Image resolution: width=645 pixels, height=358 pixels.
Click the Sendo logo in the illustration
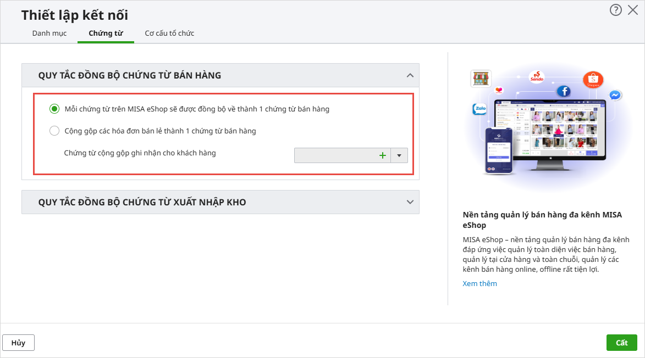pos(537,77)
